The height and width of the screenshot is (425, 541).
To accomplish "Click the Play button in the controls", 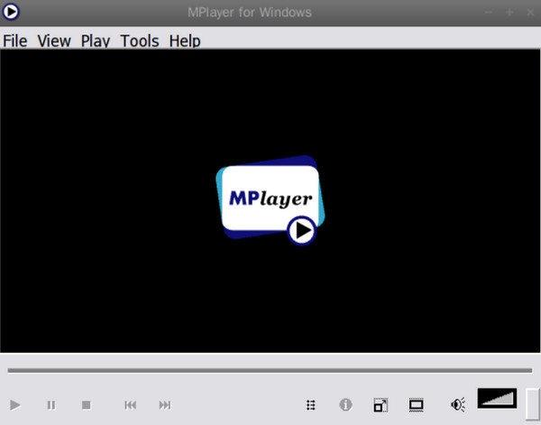I will pos(14,404).
